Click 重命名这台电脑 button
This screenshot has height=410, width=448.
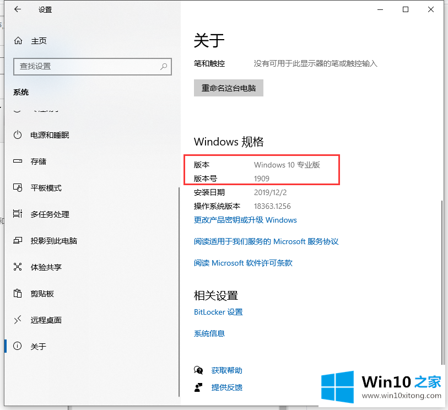pos(229,88)
